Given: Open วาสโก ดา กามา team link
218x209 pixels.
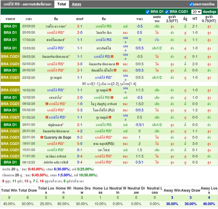Looking at the screenshot, I should 55,26.
